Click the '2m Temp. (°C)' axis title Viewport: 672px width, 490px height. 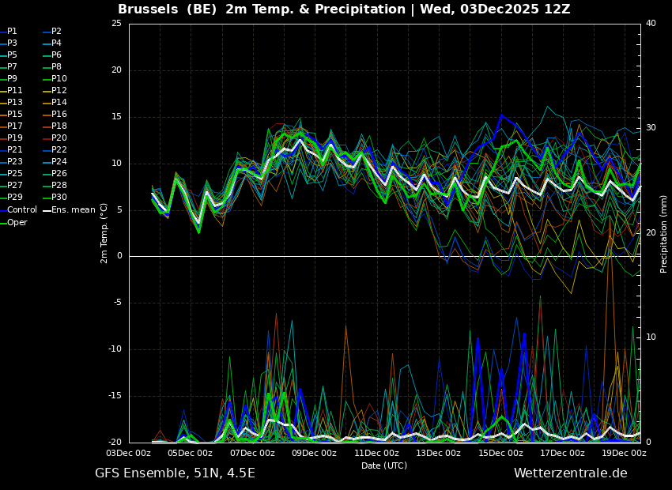[104, 233]
